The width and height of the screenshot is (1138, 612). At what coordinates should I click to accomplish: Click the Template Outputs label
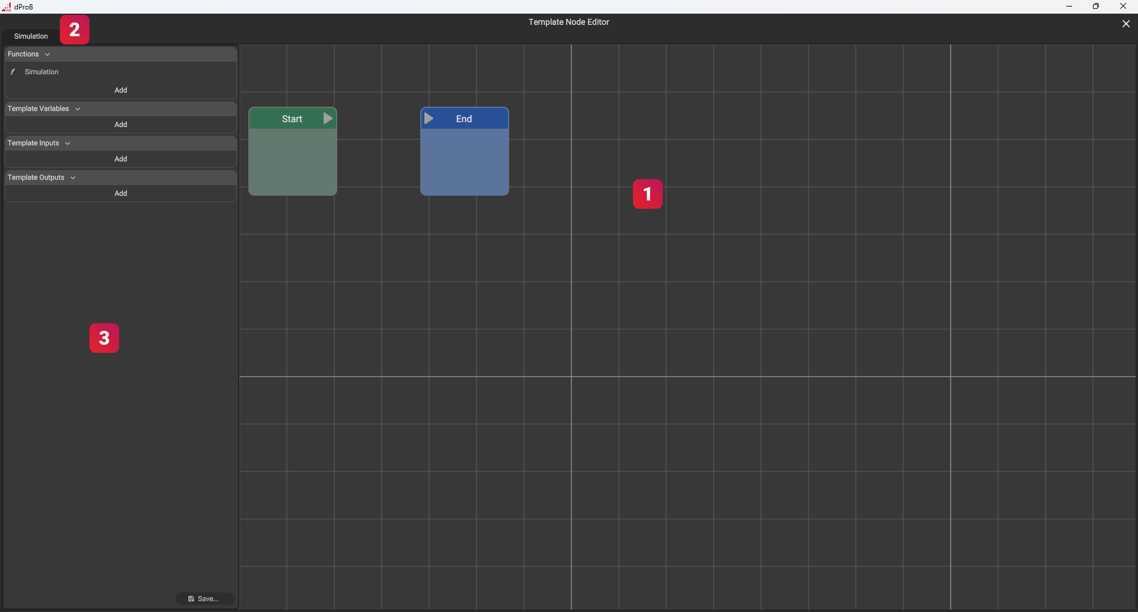(x=36, y=178)
